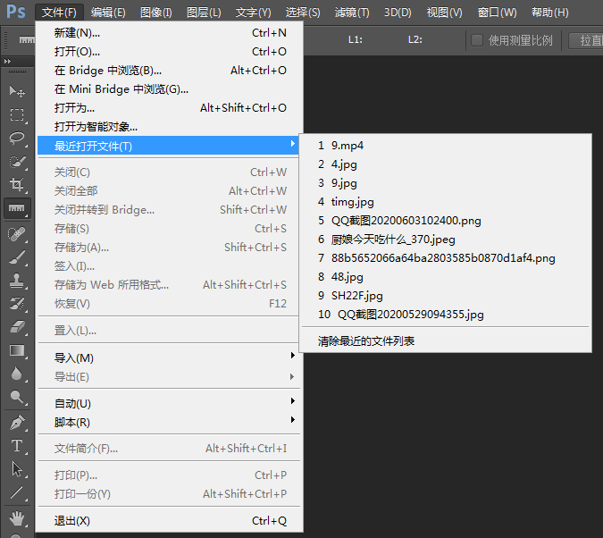Choose 打开为智能对象... menu entry
The image size is (603, 538).
pos(168,127)
